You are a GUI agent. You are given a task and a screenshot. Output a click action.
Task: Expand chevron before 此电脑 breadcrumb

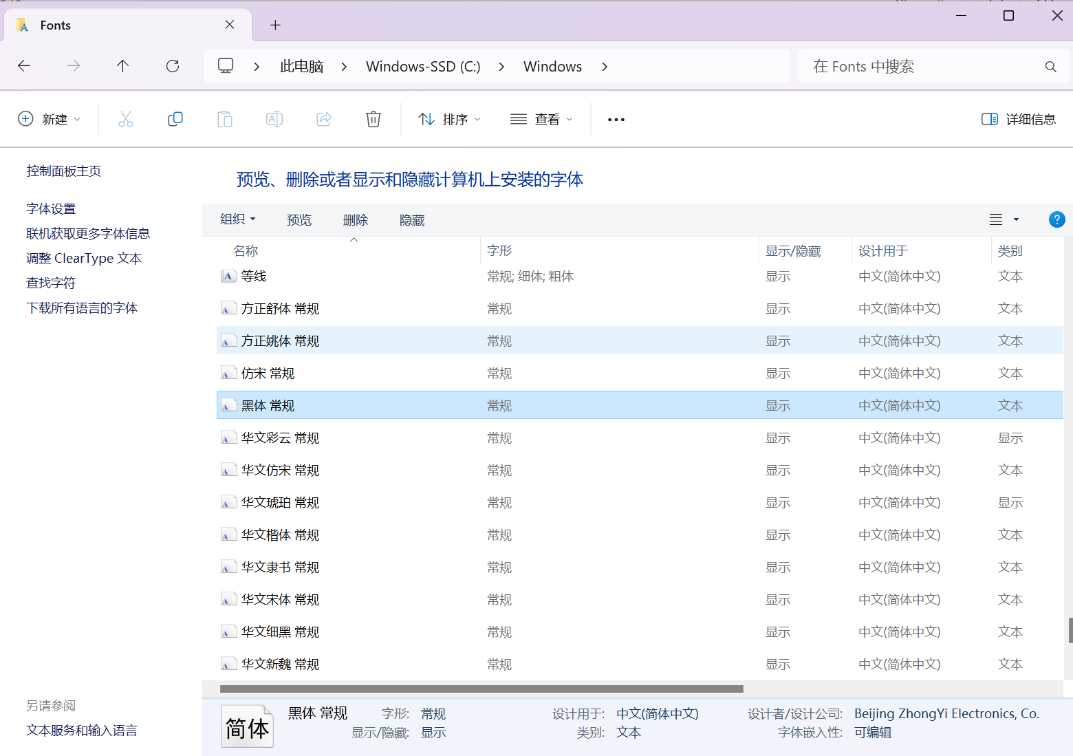257,67
